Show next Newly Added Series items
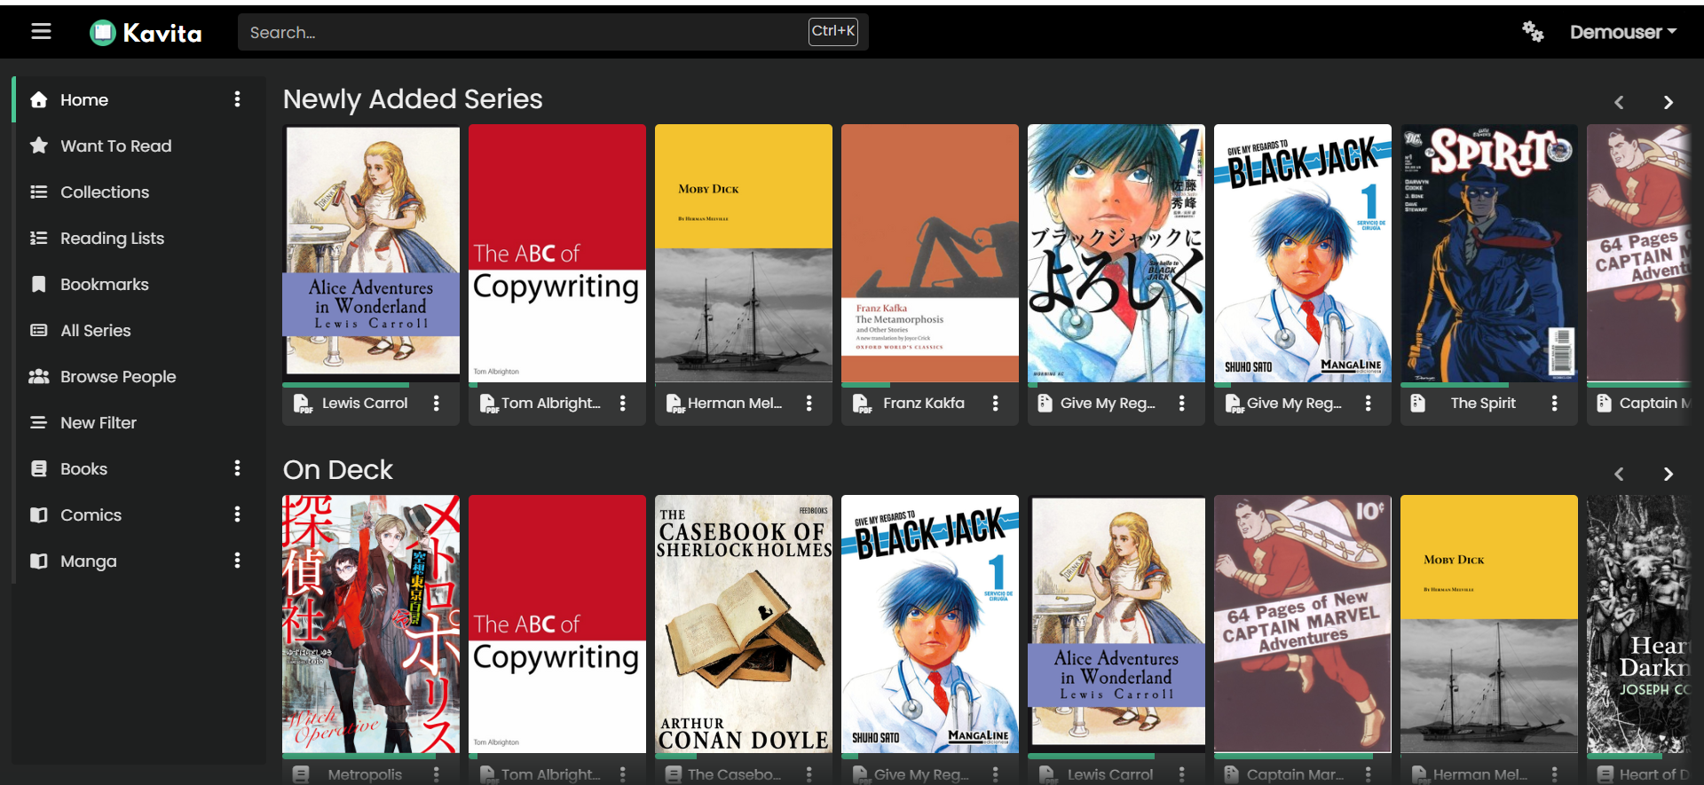Screen dimensions: 1704x785 pos(1668,103)
